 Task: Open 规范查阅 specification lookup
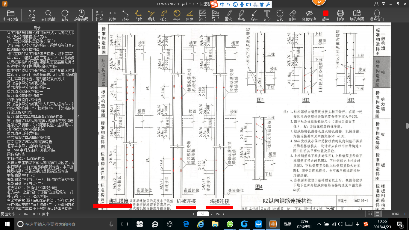[x=357, y=15]
